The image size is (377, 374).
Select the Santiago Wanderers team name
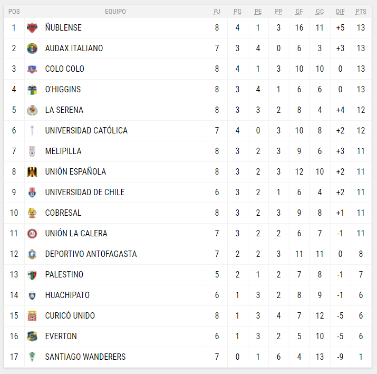[x=85, y=357]
